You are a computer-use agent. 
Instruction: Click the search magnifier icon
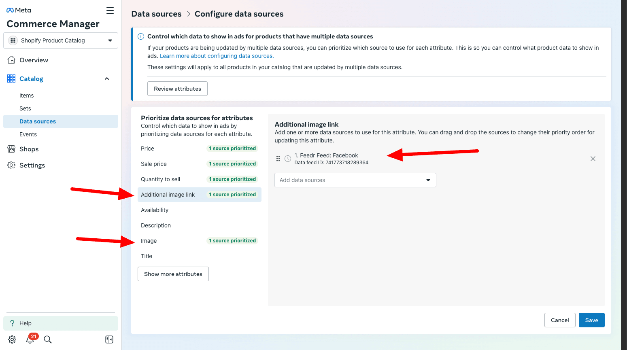coord(47,339)
